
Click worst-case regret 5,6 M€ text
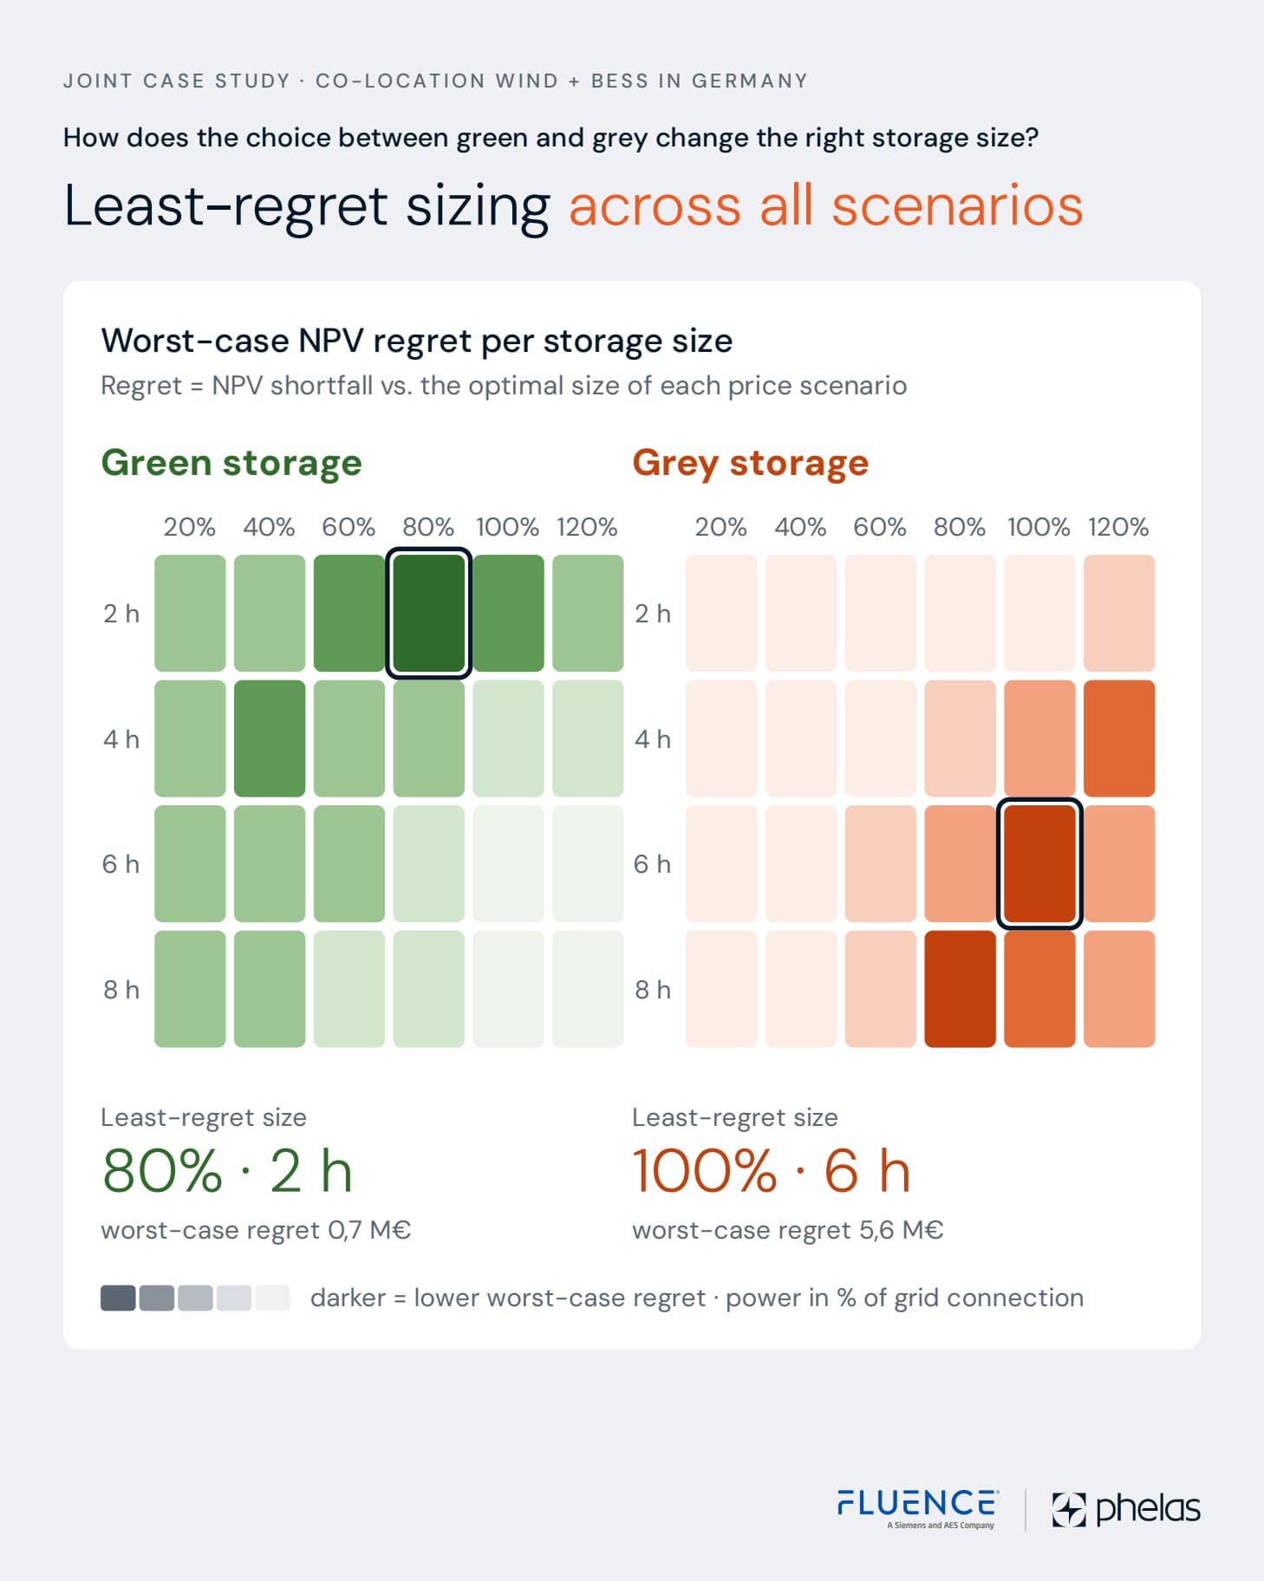(787, 1230)
